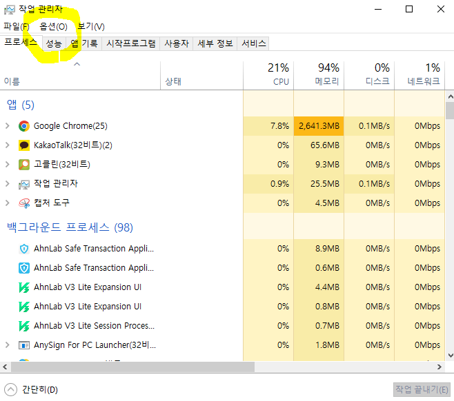Switch to the 앱 기록 tab
454x401 pixels.
[84, 43]
